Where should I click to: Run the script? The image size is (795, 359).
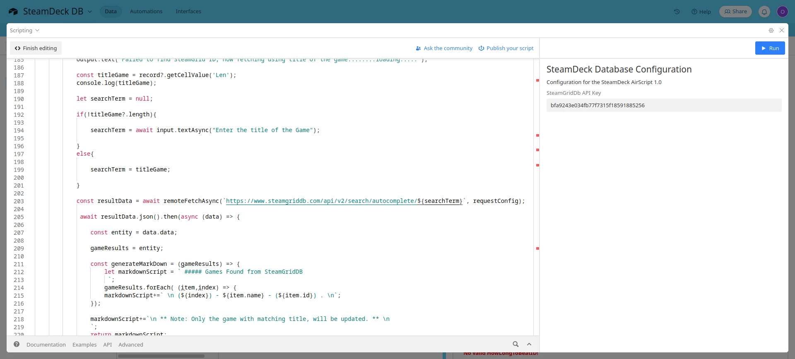[x=770, y=48]
